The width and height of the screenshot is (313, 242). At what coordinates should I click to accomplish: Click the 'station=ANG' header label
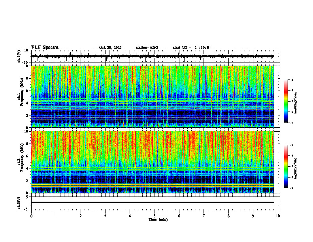[x=147, y=47]
